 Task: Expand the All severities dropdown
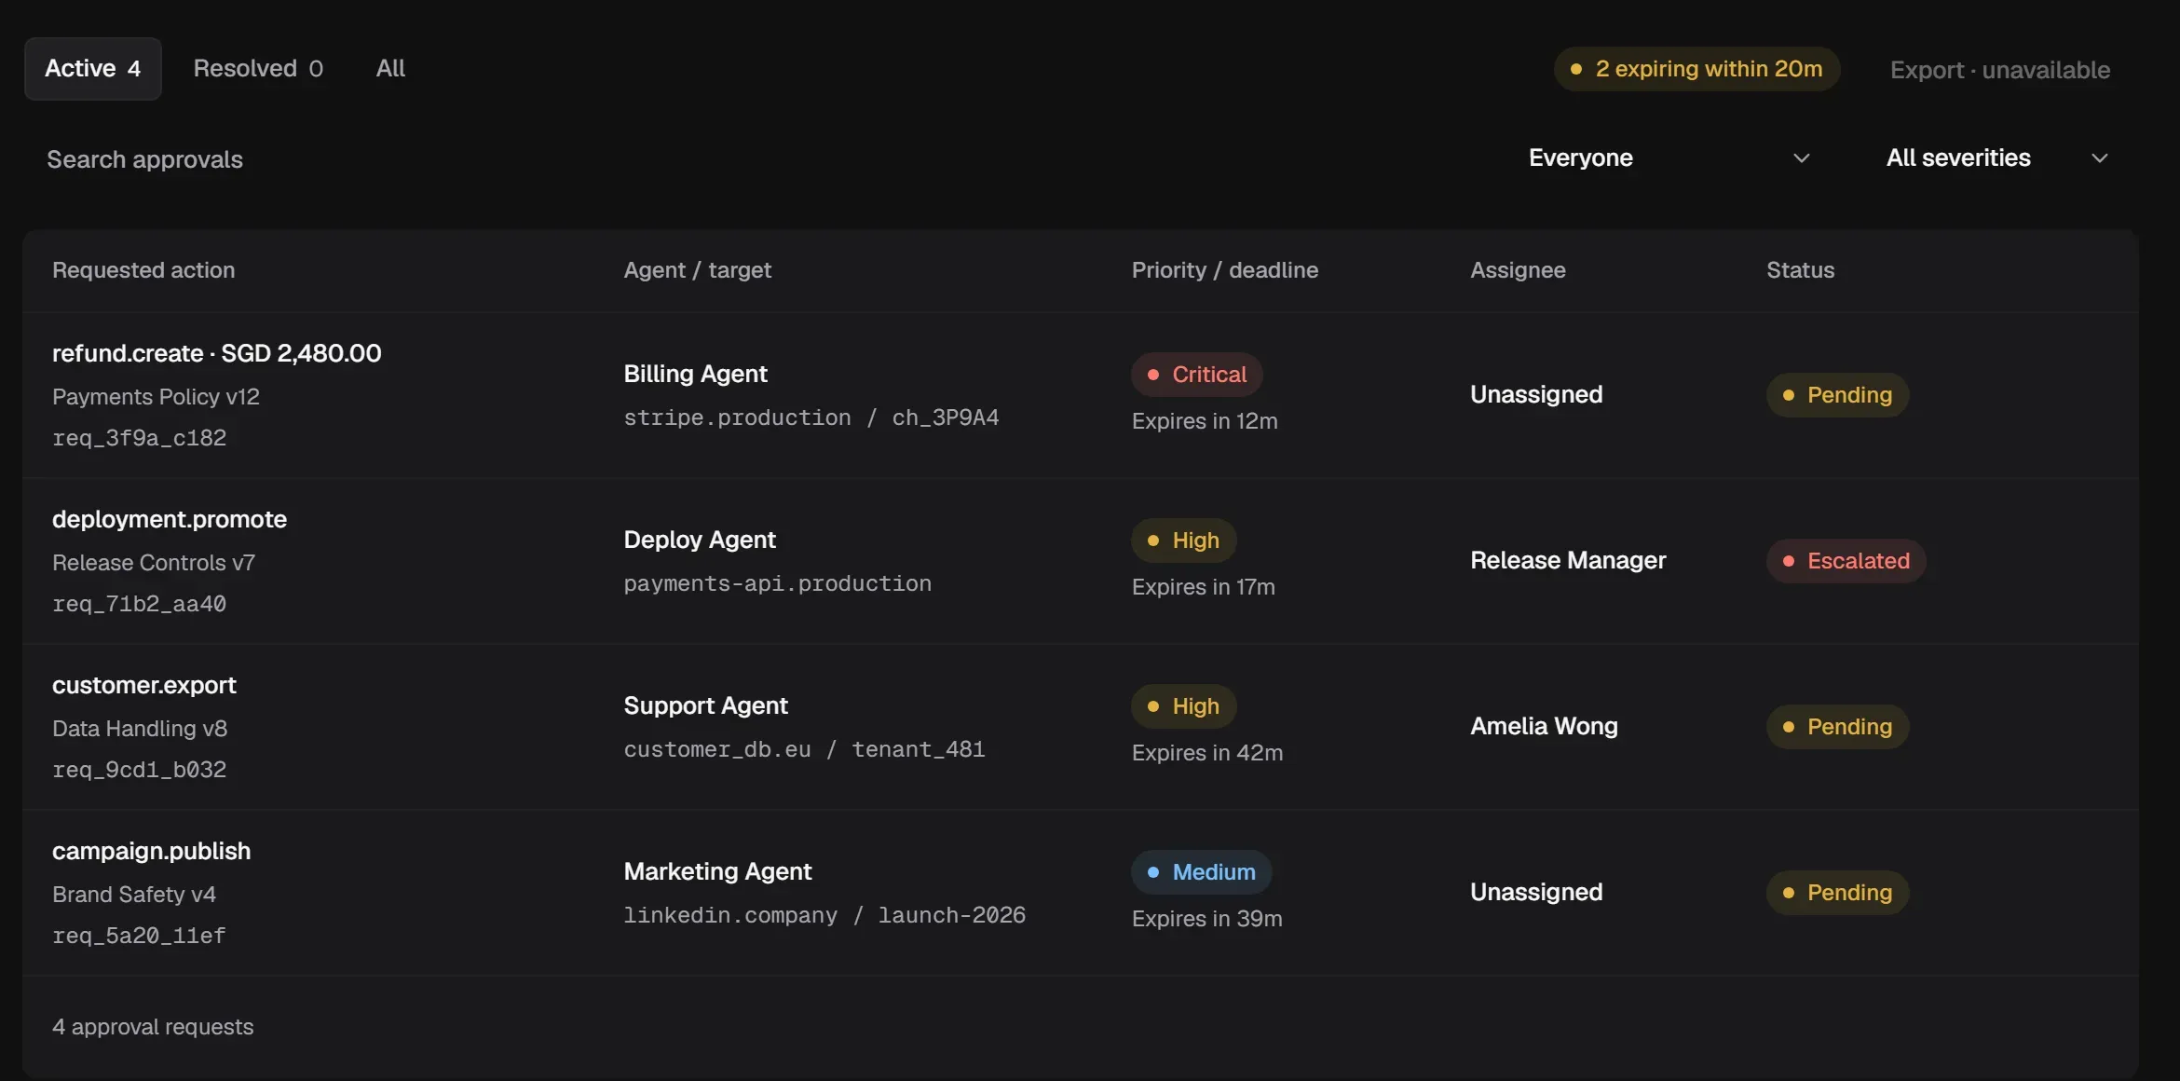click(1996, 158)
